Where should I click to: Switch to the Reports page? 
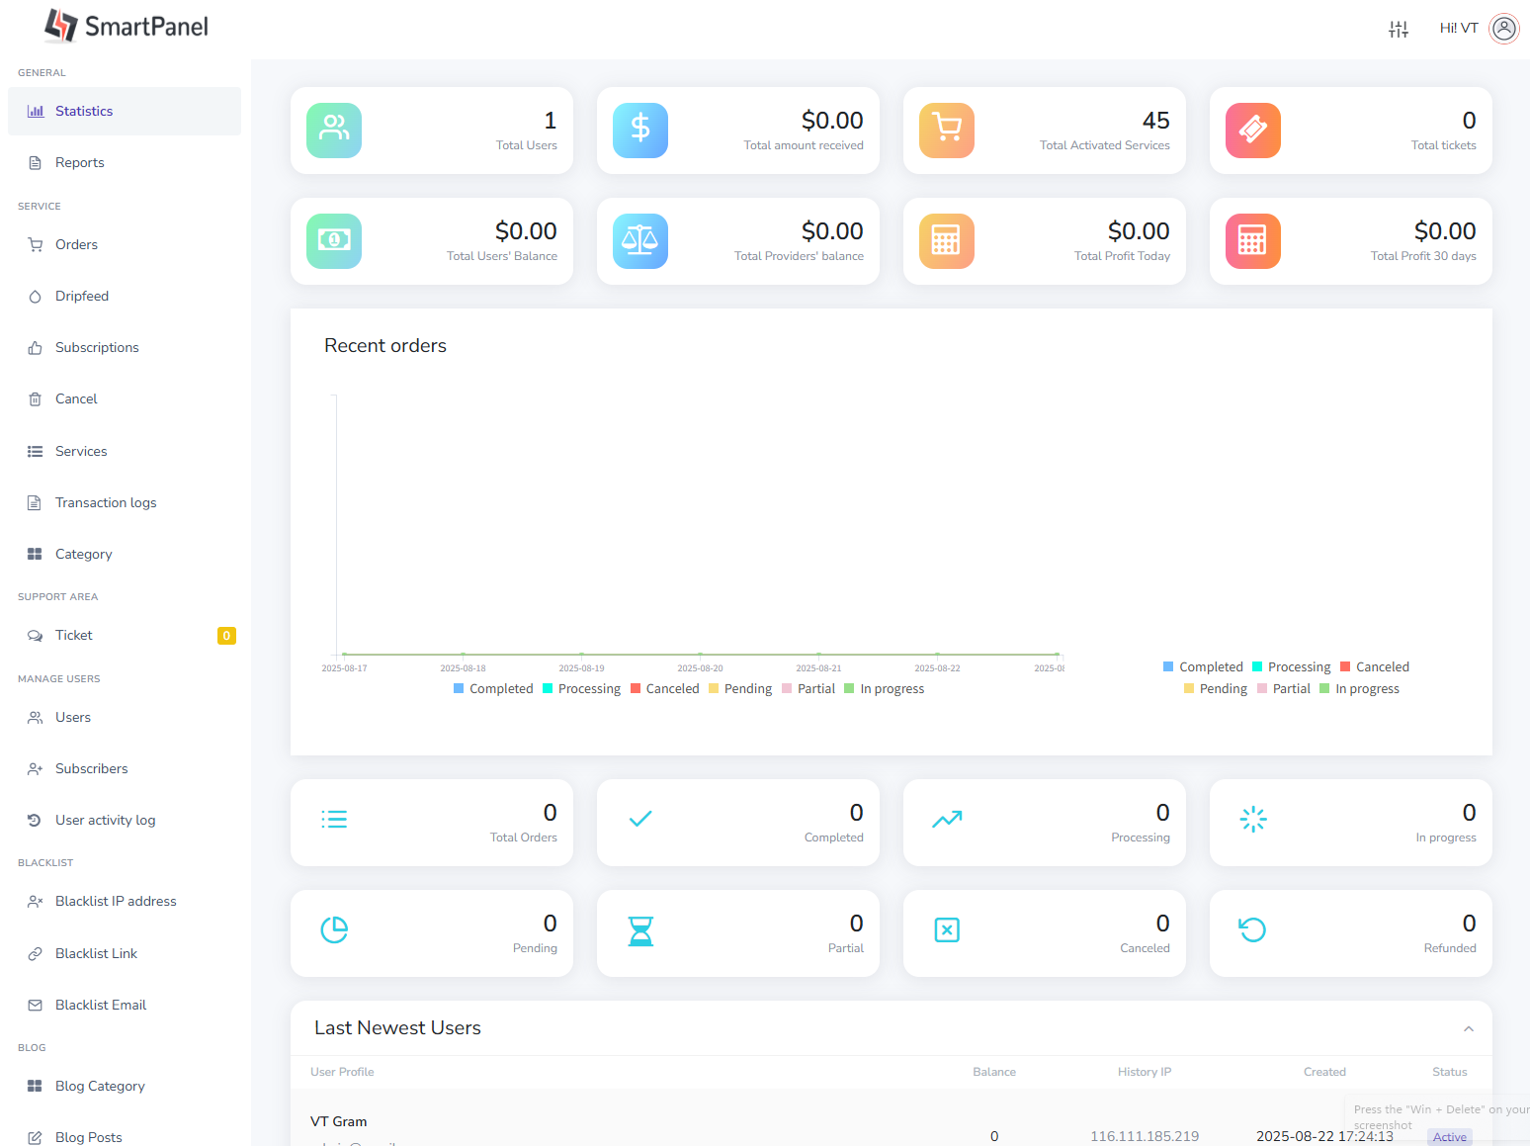click(80, 162)
